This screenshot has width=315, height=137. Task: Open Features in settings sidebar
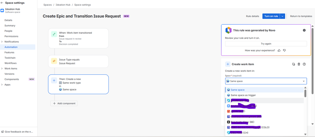coord(9,52)
